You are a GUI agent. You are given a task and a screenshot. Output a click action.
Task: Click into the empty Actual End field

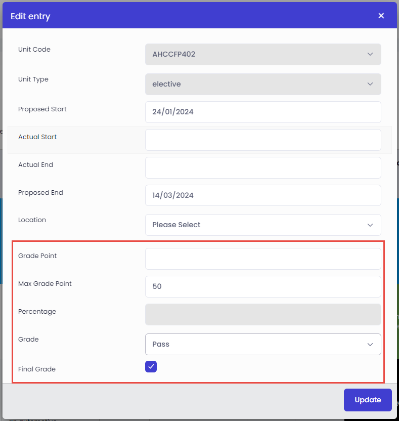[263, 168]
